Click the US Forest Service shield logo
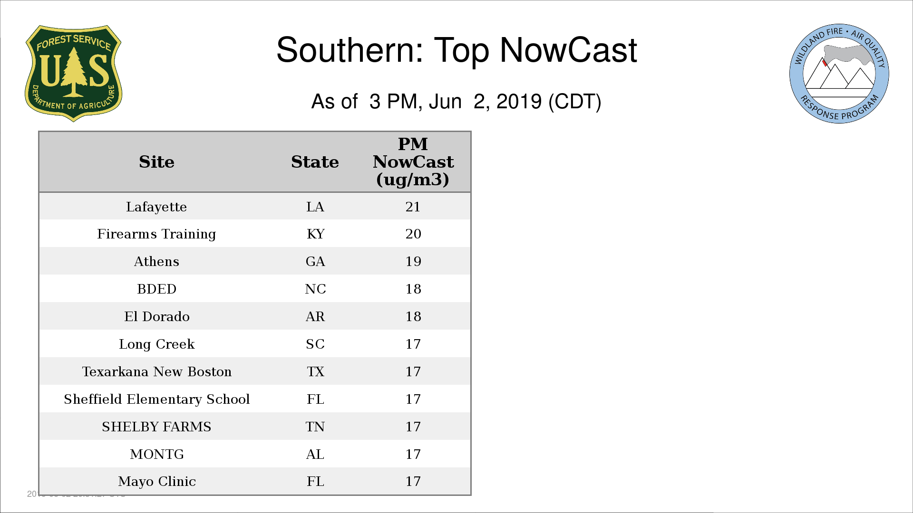 coord(73,74)
